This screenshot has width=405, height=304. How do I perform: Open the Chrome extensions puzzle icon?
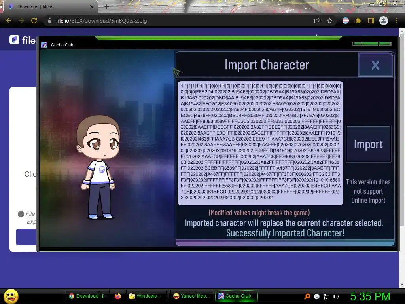click(x=358, y=21)
